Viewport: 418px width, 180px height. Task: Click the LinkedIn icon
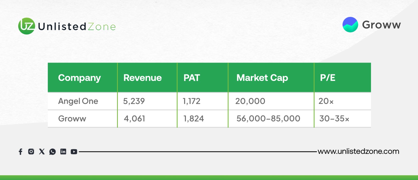pyautogui.click(x=63, y=151)
